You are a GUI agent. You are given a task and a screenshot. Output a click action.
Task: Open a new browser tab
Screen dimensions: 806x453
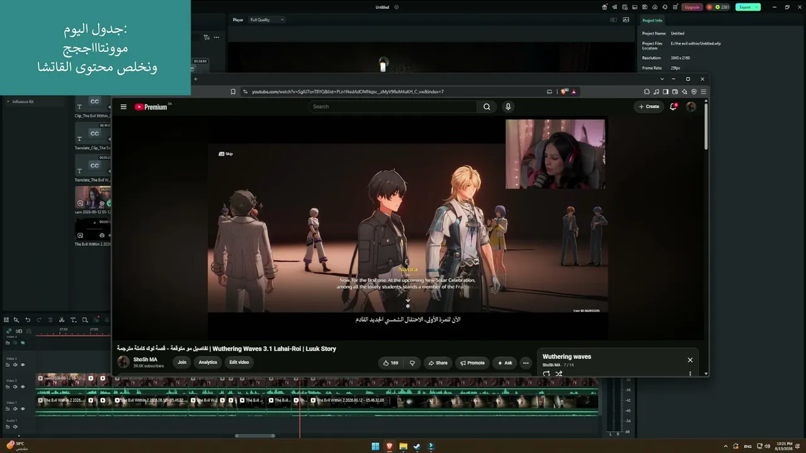(195, 79)
